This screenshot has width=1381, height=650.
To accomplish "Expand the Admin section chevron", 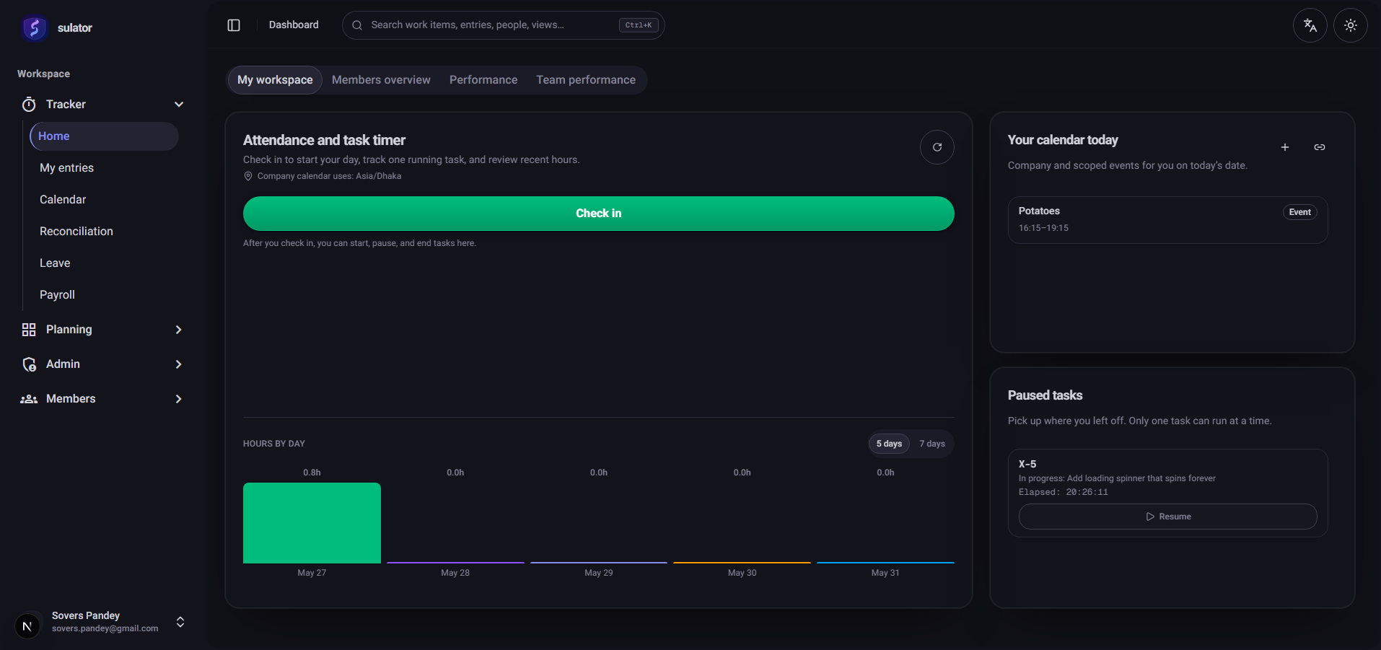I will pyautogui.click(x=179, y=364).
